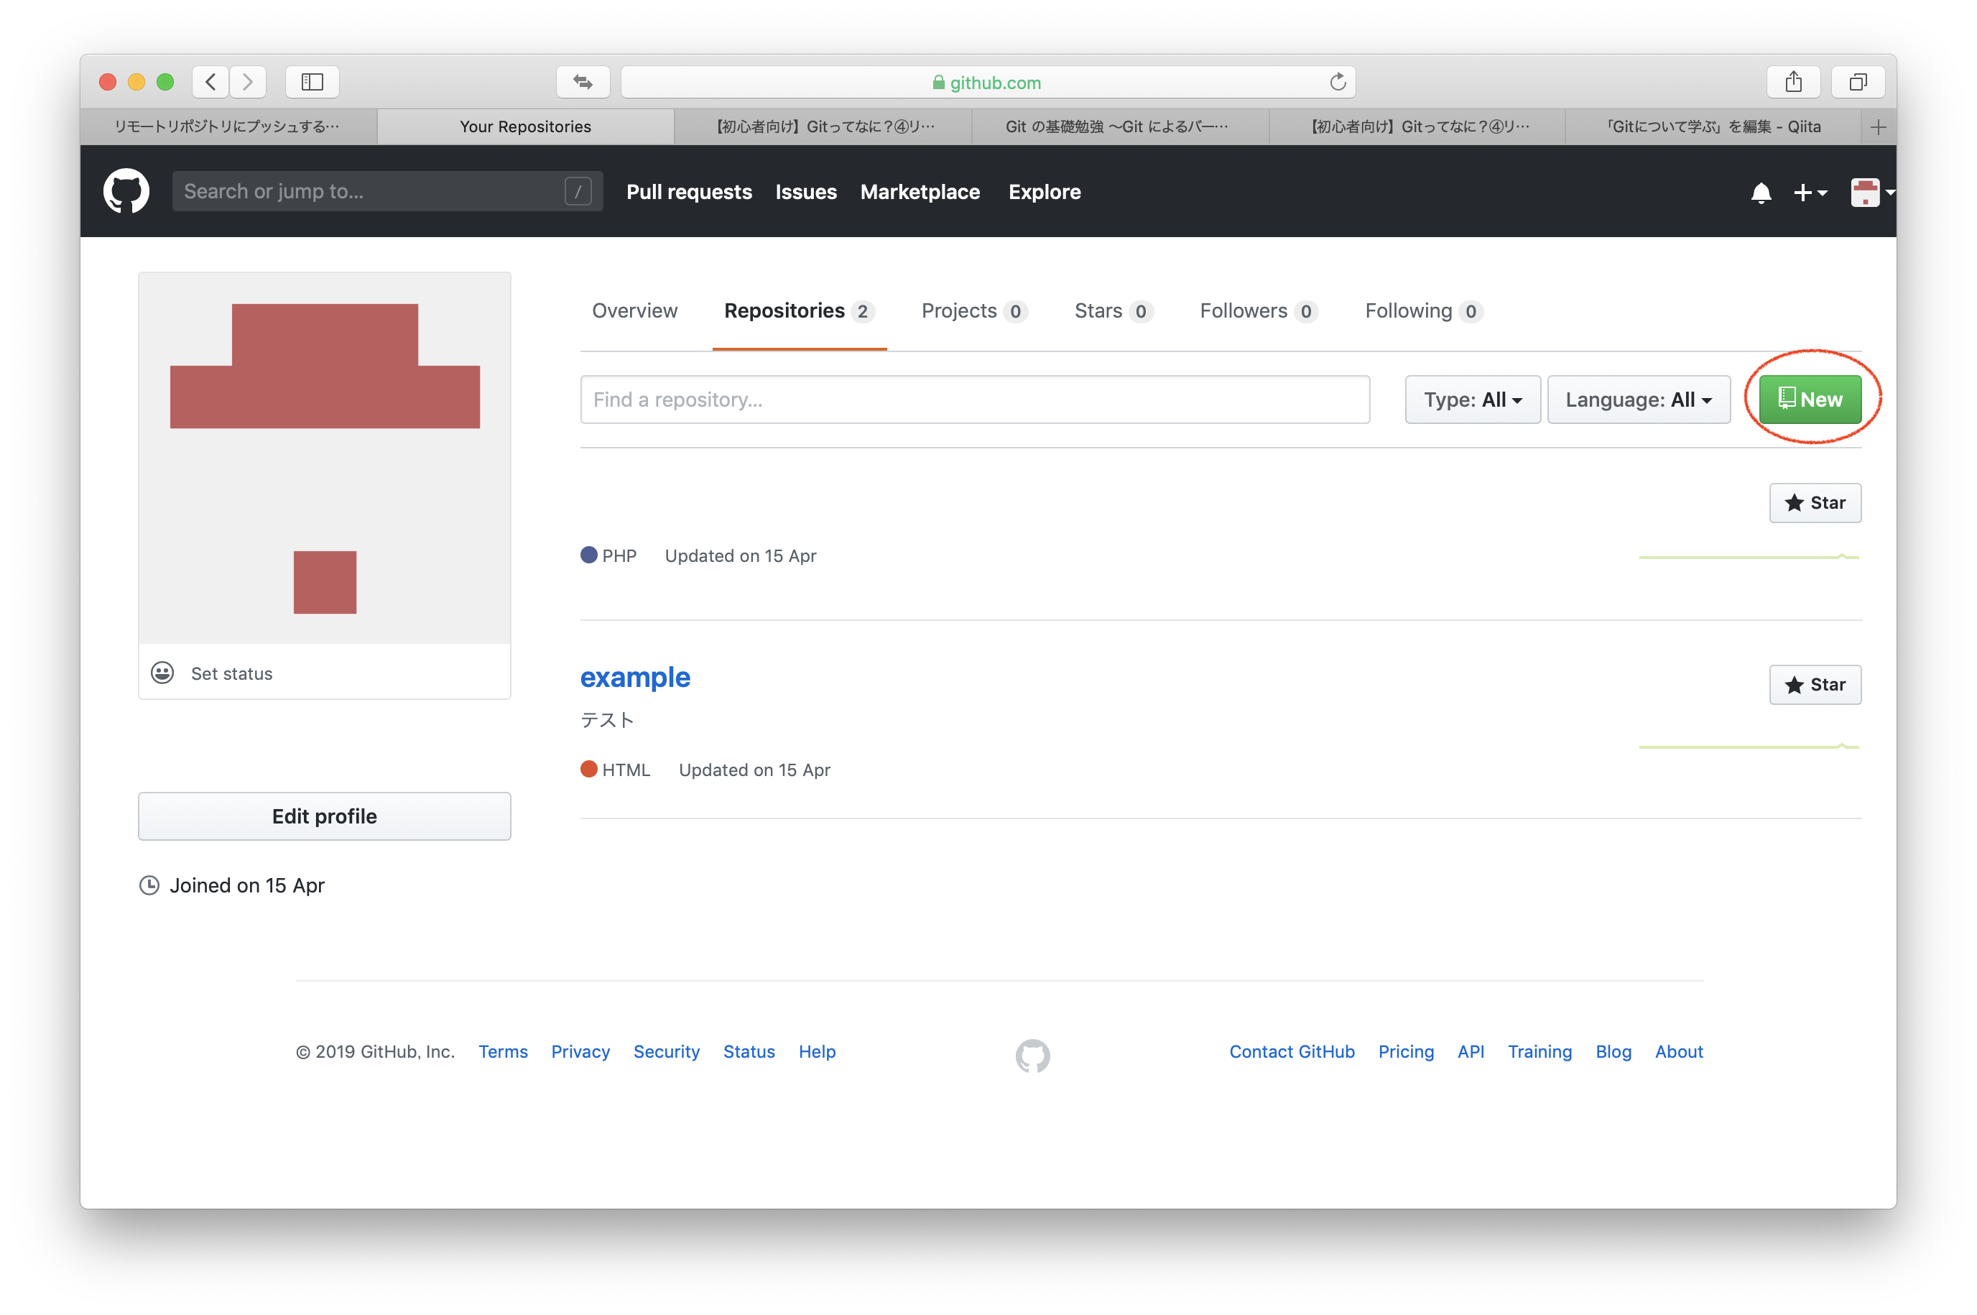
Task: Click the footer GitHub mark icon
Action: (x=1032, y=1055)
